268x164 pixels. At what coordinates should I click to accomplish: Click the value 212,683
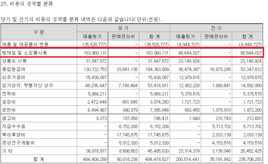pos(254,118)
